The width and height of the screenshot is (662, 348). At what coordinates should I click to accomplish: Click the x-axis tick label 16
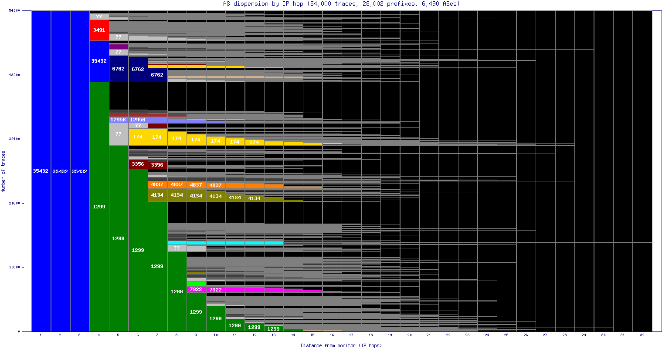point(332,335)
